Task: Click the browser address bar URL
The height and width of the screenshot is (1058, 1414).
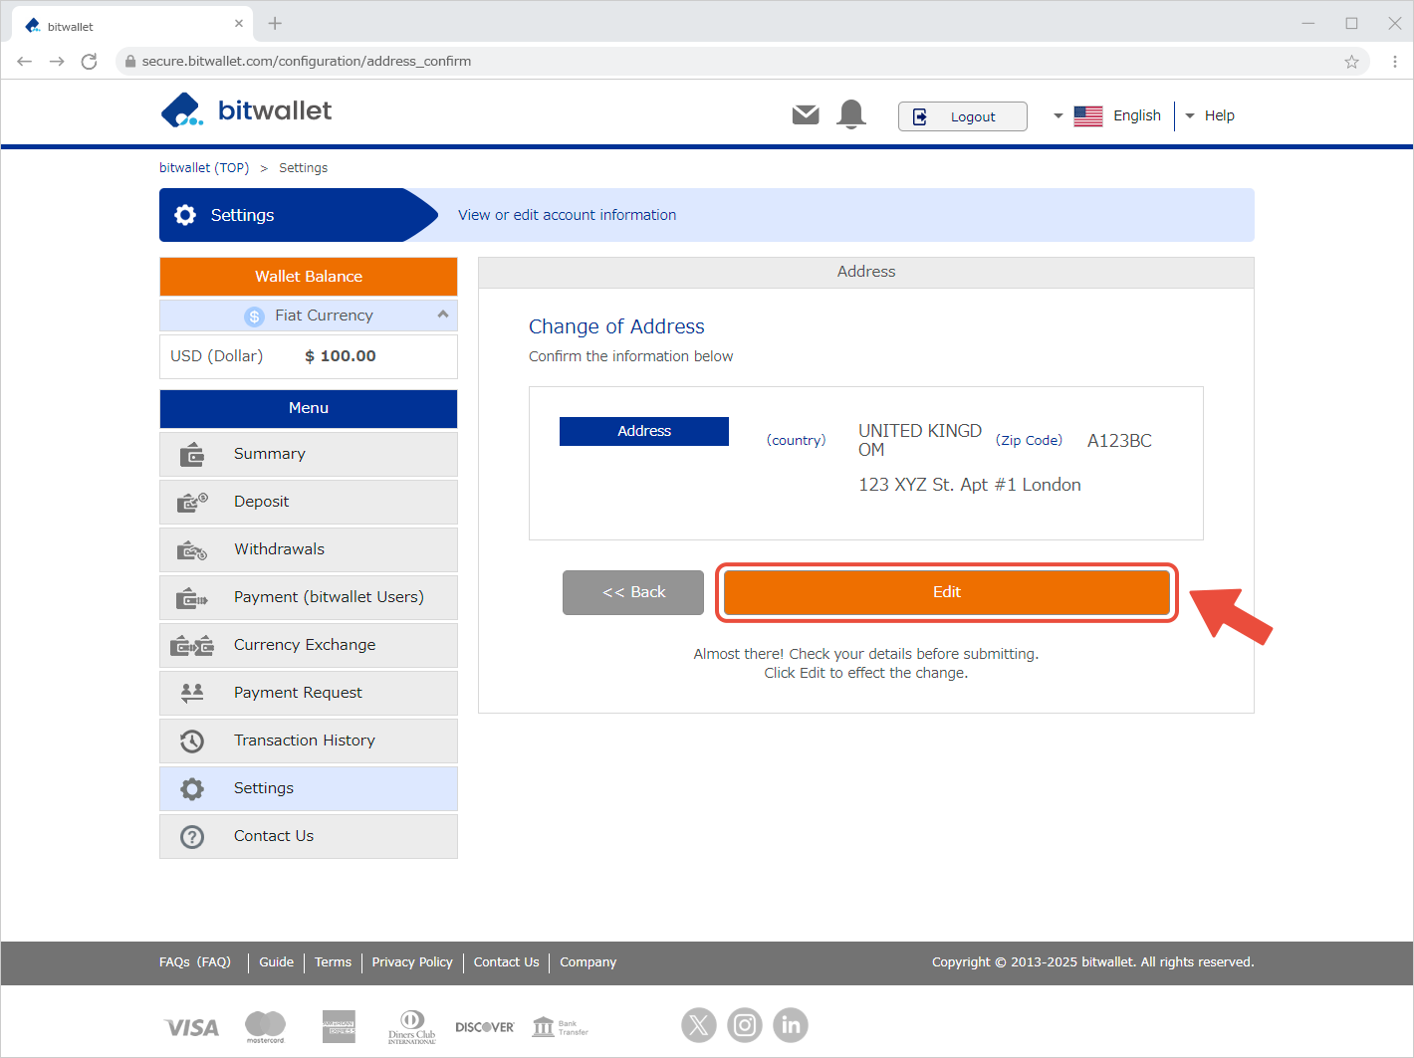Action: (307, 62)
